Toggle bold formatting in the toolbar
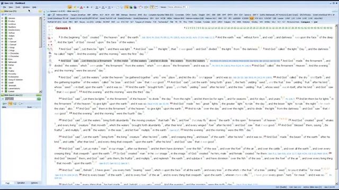339x190 pixels. [87, 7]
